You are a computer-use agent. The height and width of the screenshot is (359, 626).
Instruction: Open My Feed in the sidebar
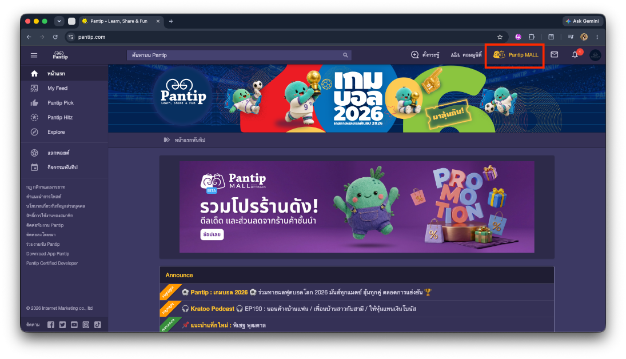64,88
